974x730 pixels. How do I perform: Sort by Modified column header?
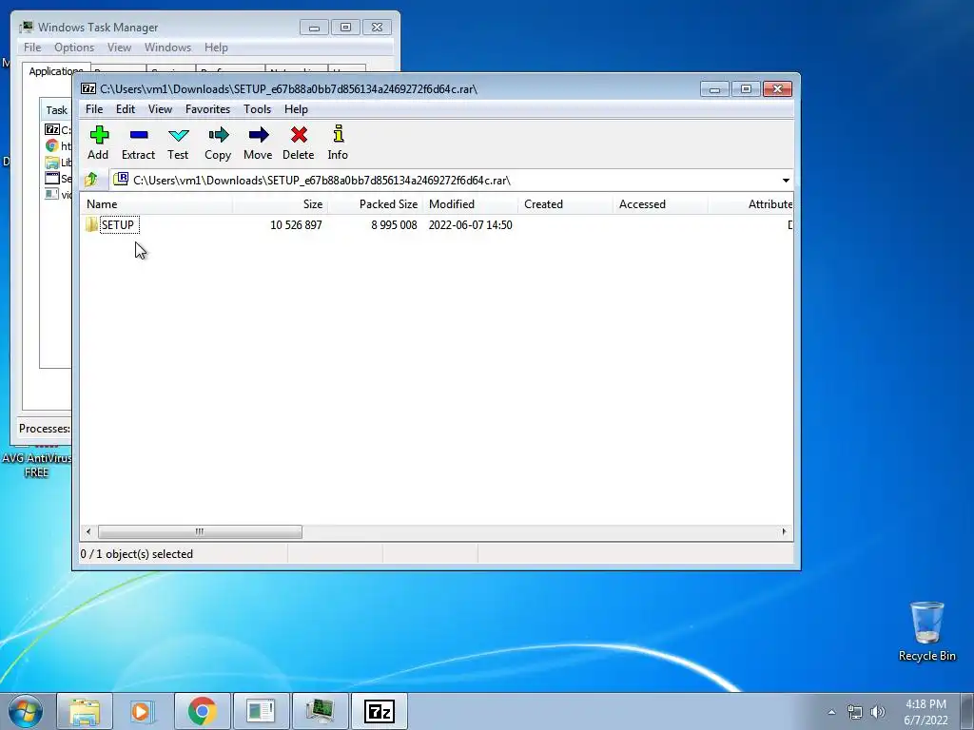click(470, 204)
